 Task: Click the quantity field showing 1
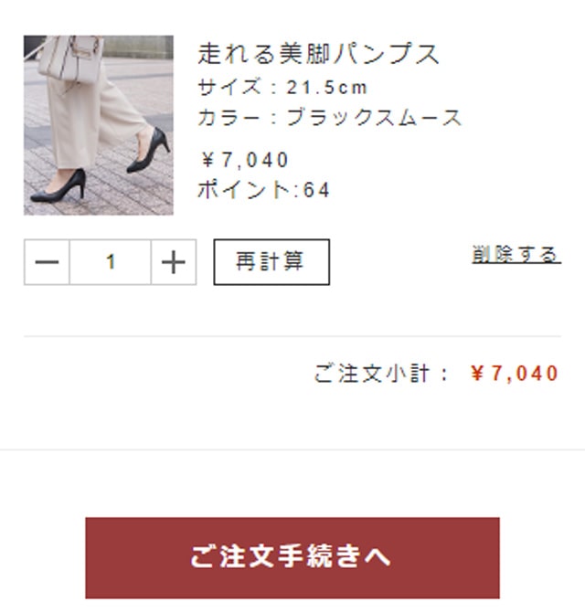pyautogui.click(x=110, y=262)
